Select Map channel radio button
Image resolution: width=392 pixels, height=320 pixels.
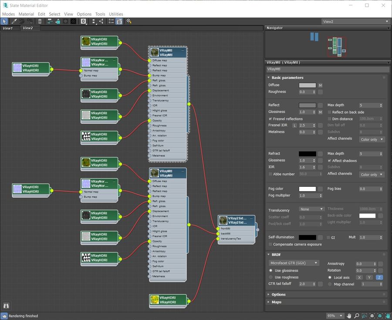[330, 284]
